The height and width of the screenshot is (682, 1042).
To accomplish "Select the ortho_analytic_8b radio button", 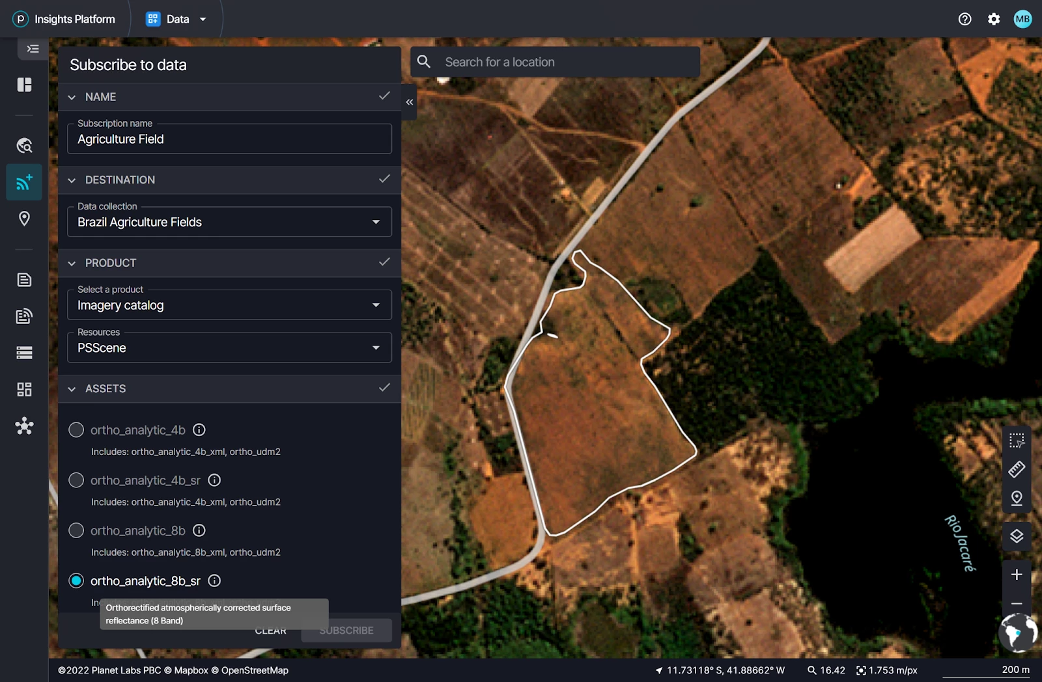I will 76,530.
